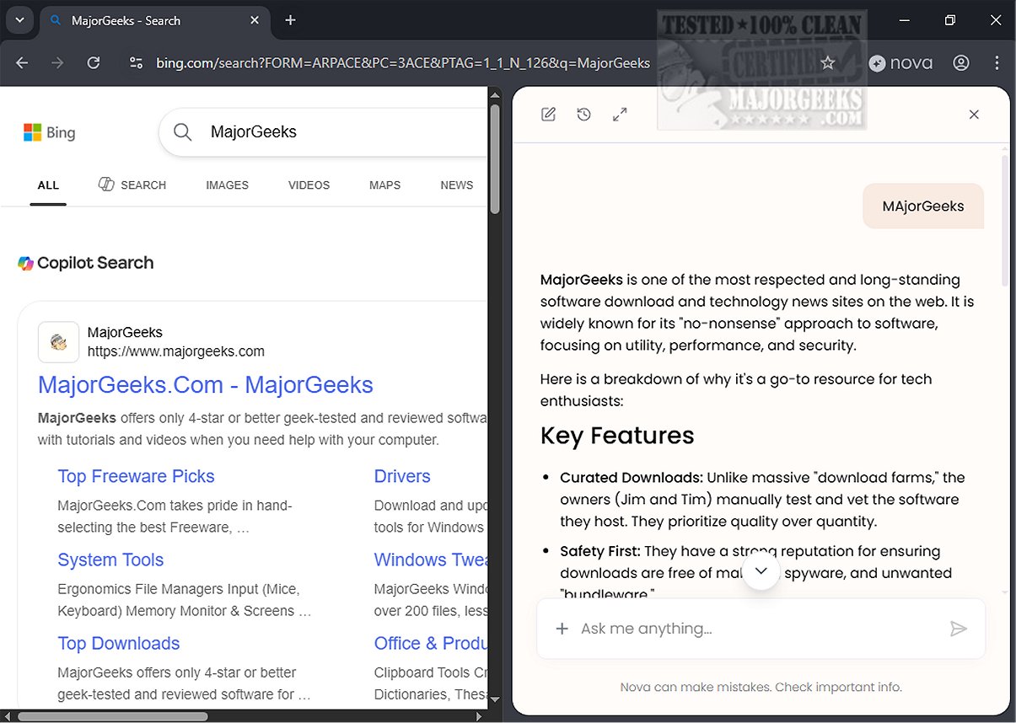1016x723 pixels.
Task: Switch to the Videos tab
Action: (x=309, y=185)
